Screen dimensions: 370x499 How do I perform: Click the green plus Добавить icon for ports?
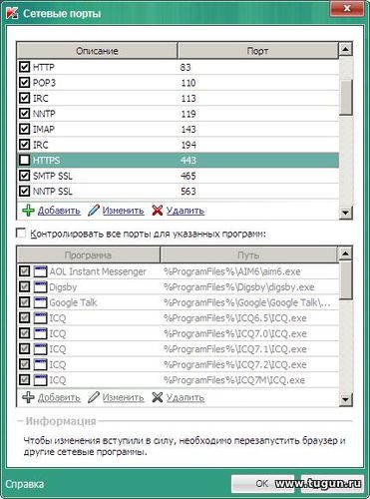(28, 211)
